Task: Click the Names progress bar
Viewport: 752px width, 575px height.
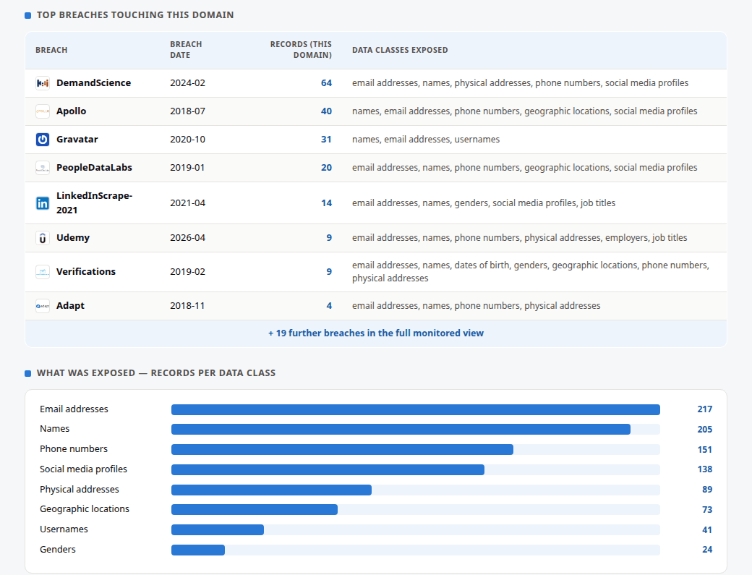Action: coord(415,429)
